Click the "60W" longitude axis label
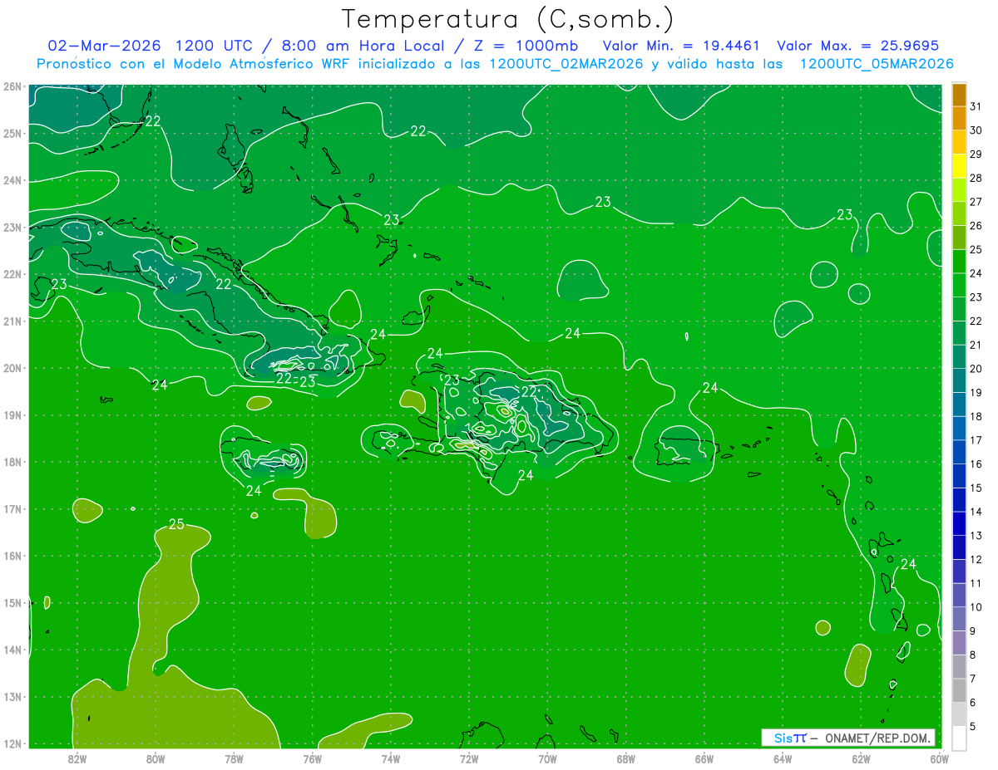 click(x=940, y=758)
